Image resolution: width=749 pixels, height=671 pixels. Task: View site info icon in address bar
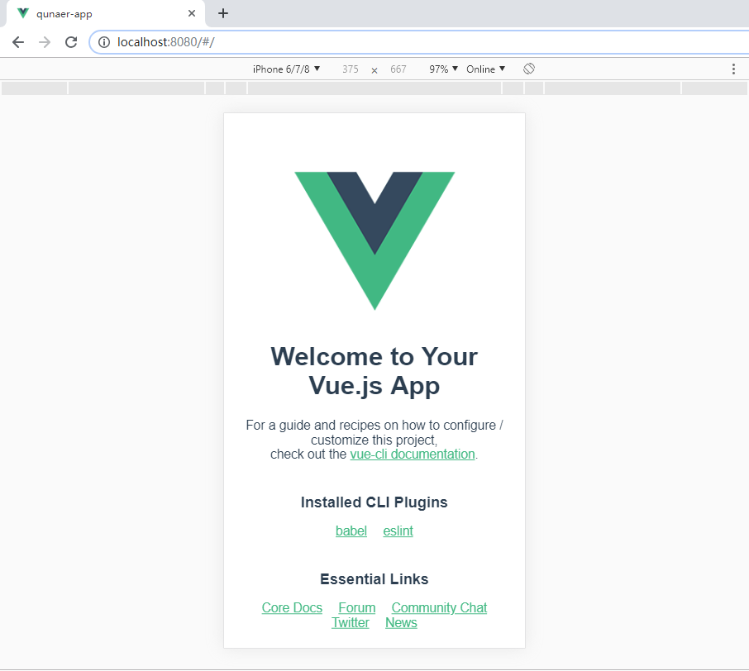tap(103, 42)
